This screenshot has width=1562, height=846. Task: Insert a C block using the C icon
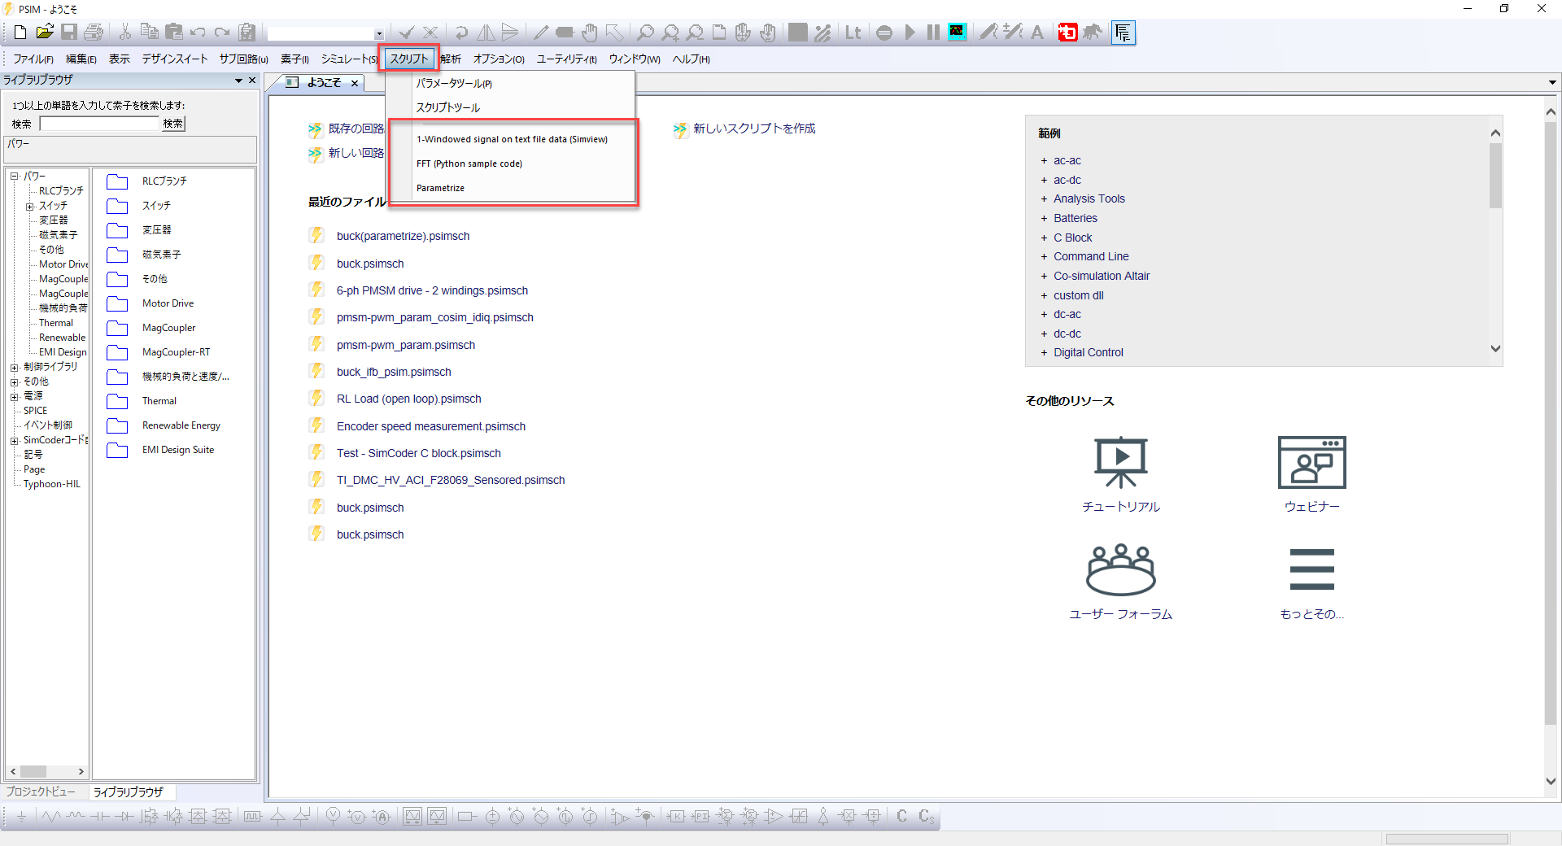(x=901, y=818)
